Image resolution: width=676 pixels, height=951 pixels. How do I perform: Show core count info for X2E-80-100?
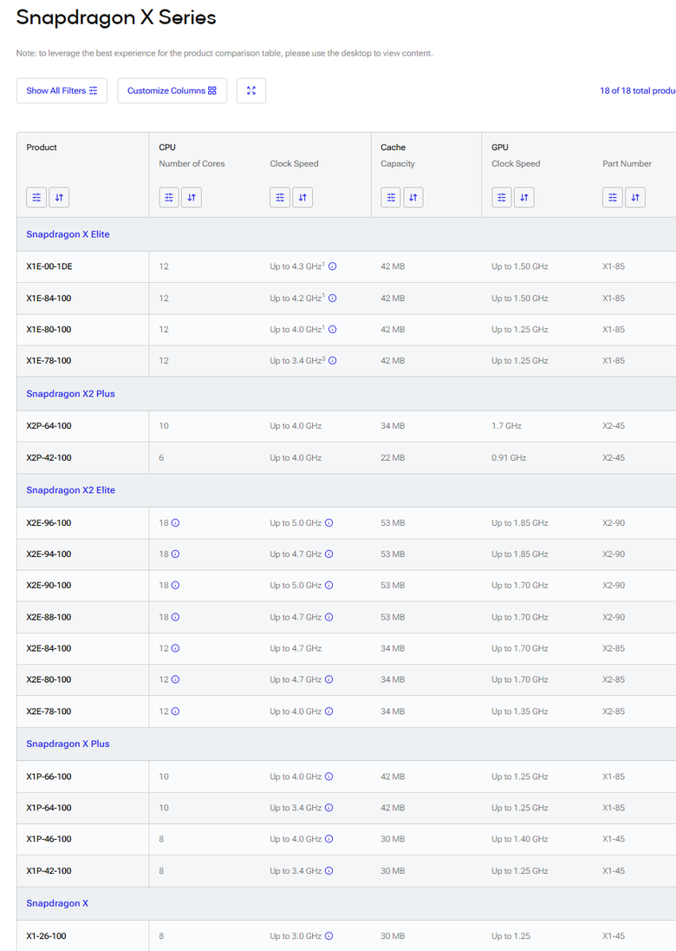click(x=175, y=679)
